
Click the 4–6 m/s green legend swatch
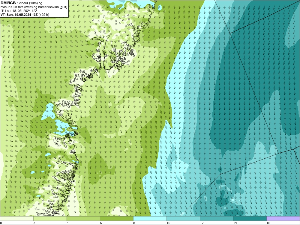pyautogui.click(x=83, y=218)
